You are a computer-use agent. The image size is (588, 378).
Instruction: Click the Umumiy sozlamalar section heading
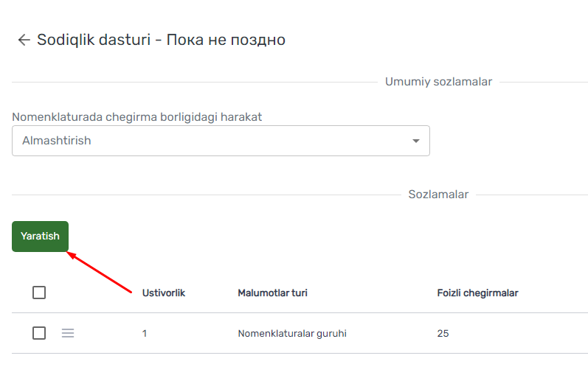[x=438, y=82]
